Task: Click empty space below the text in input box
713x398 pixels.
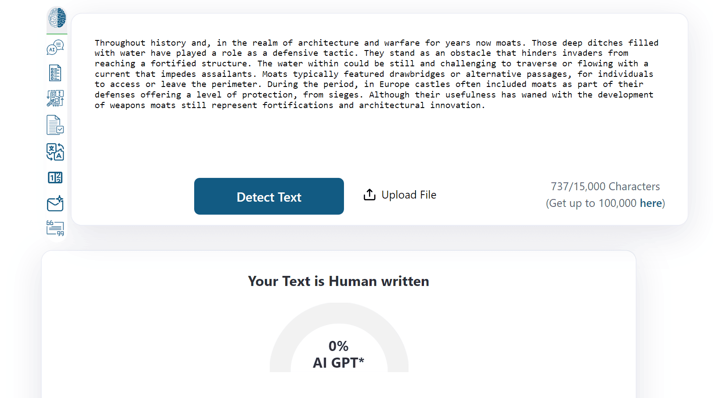Action: 376,141
